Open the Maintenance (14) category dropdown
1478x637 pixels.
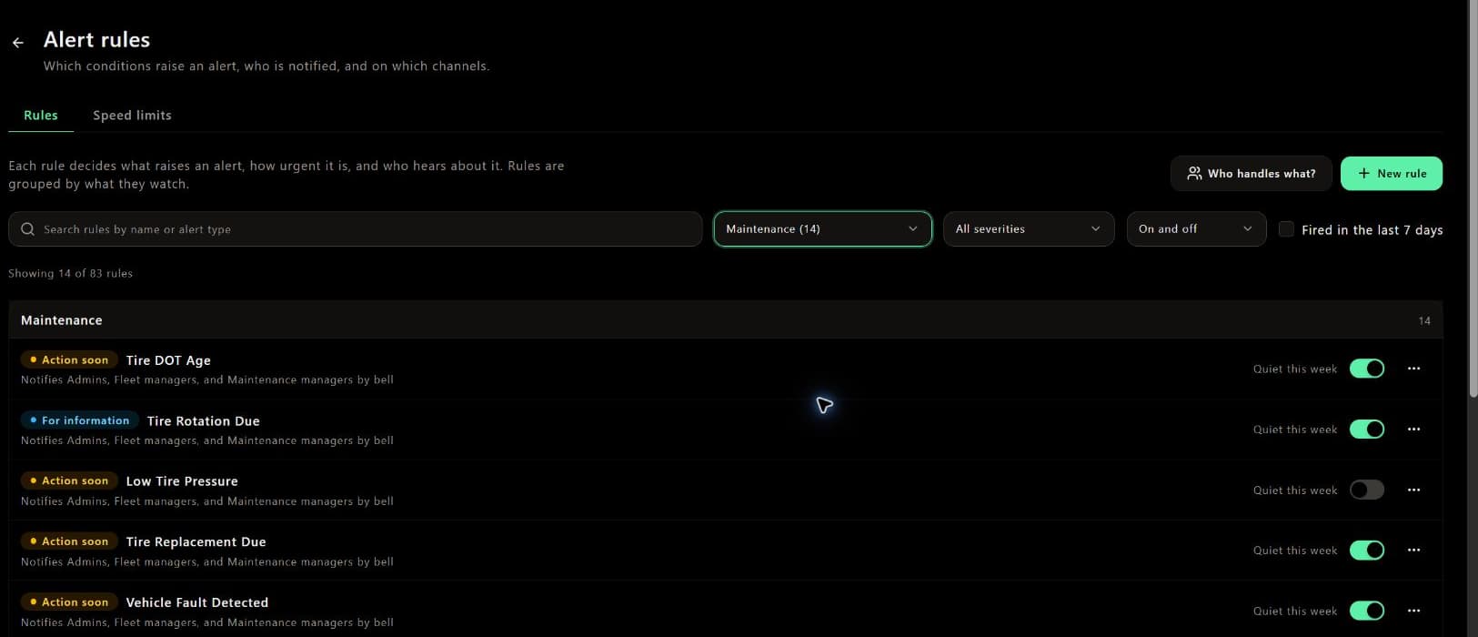coord(822,229)
